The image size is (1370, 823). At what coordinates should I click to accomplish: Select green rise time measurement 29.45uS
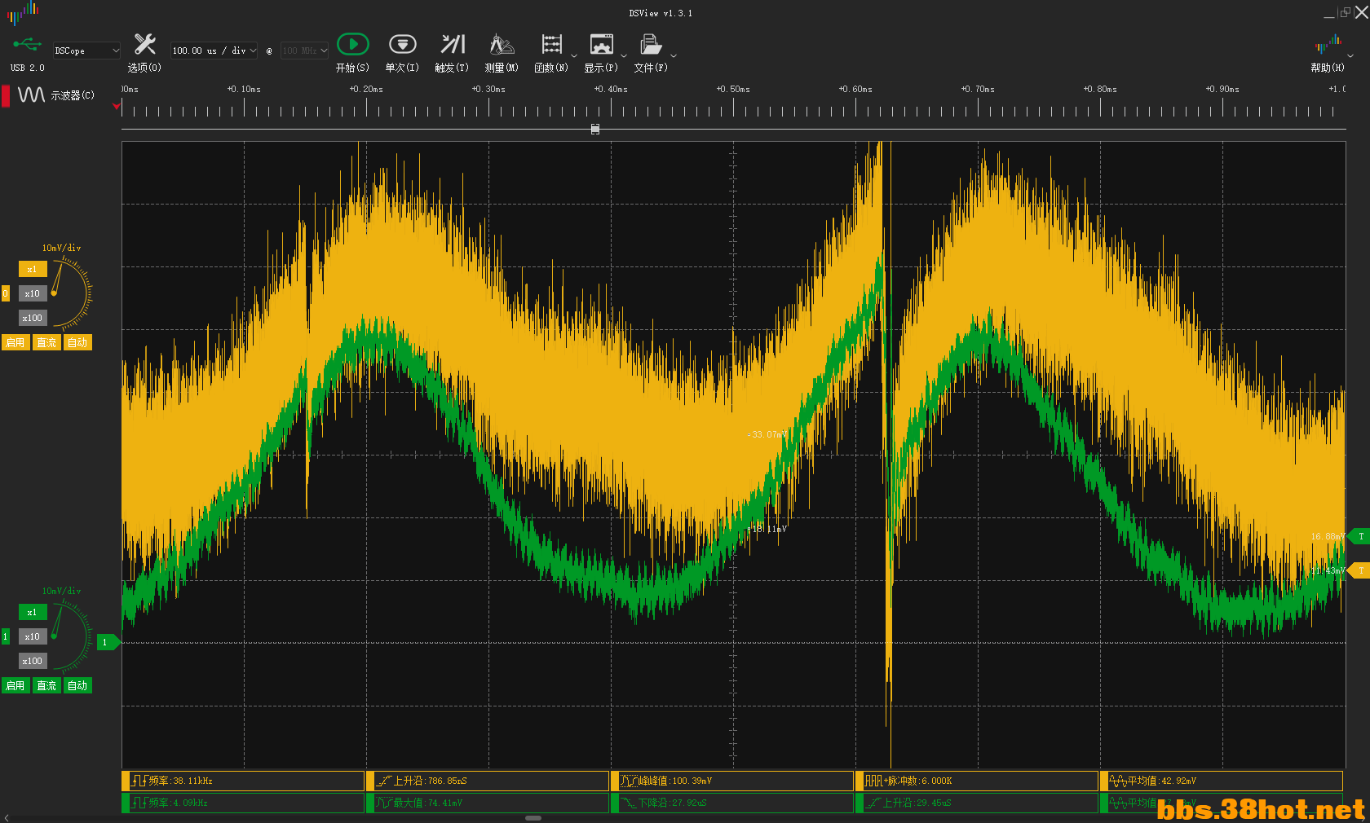click(977, 803)
